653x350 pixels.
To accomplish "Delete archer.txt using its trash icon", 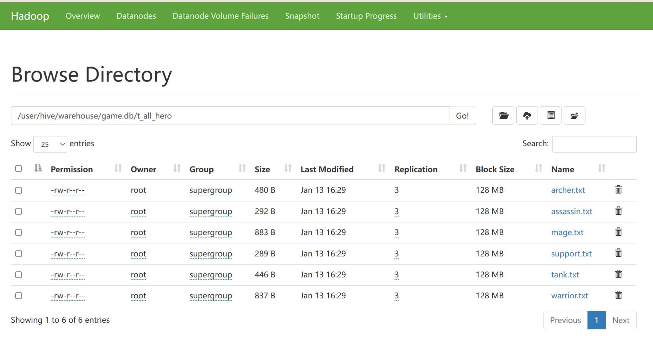I will pos(618,189).
